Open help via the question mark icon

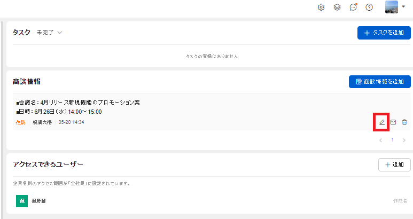click(x=369, y=7)
